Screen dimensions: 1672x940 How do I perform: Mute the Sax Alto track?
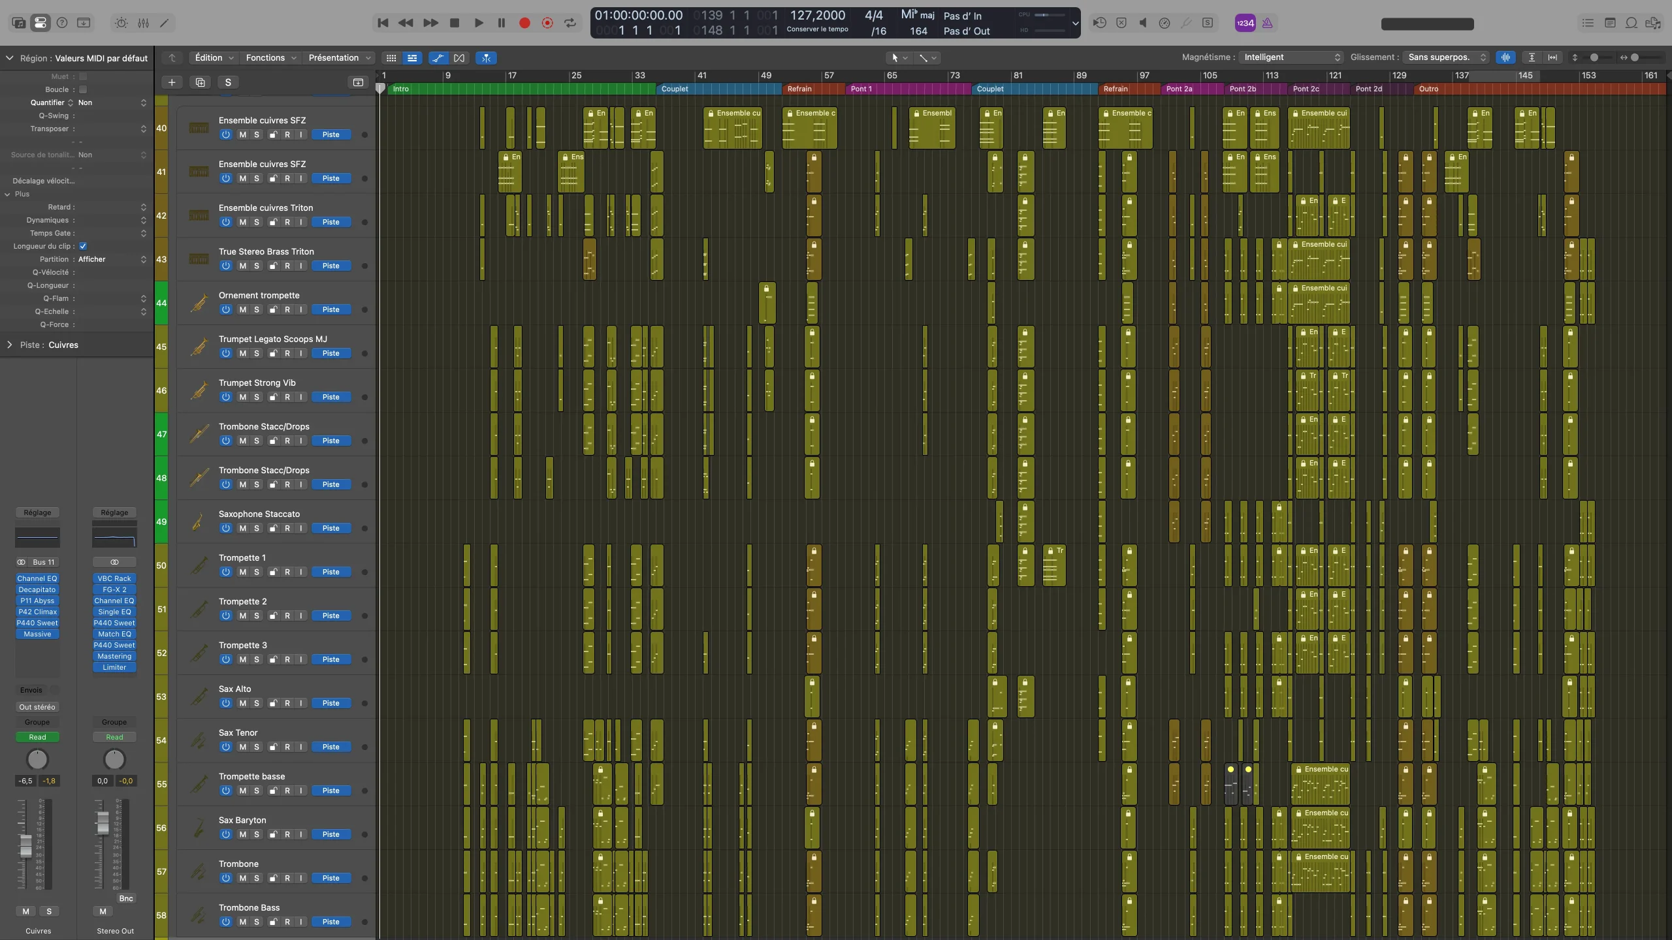(242, 703)
